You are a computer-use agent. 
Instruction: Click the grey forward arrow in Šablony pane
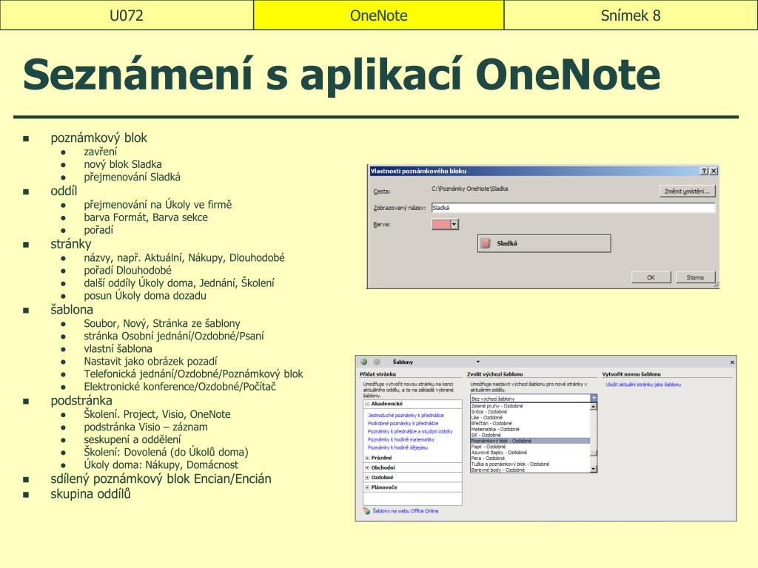(377, 361)
